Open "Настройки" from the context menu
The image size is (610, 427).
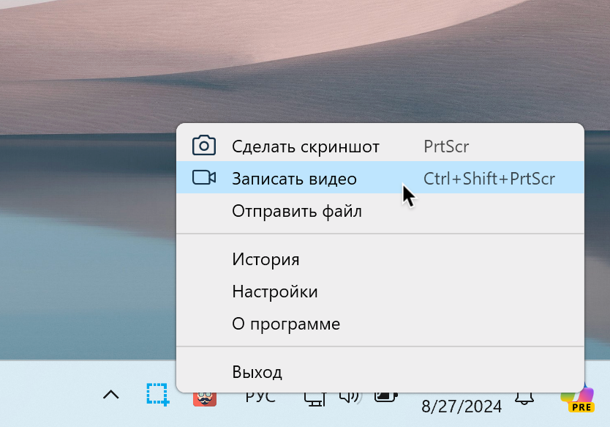tap(275, 291)
